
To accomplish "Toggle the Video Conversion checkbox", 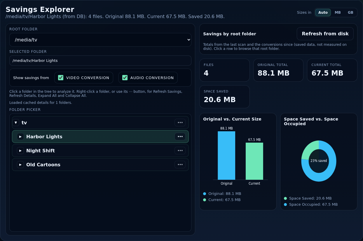I will [x=61, y=78].
